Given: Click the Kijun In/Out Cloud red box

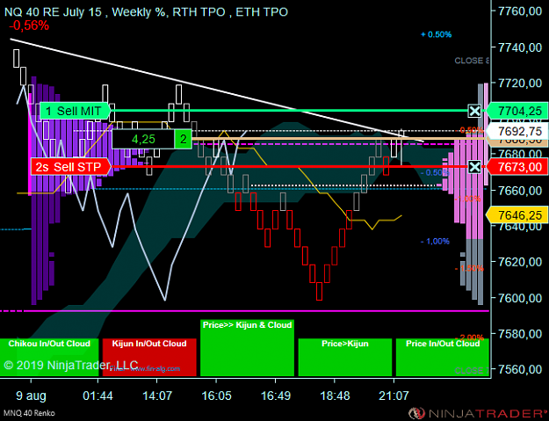Looking at the screenshot, I should pyautogui.click(x=149, y=357).
